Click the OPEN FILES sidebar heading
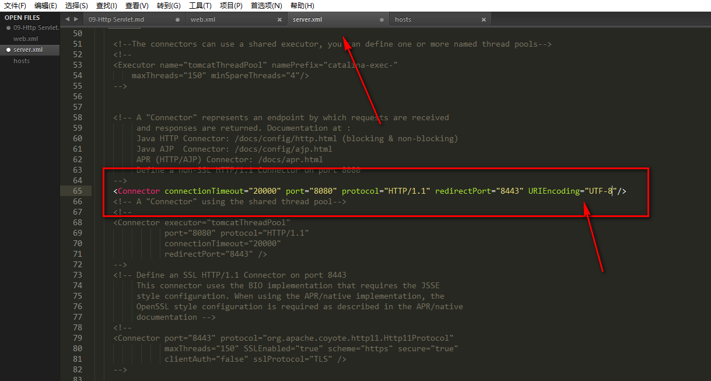This screenshot has width=711, height=381. pos(22,18)
